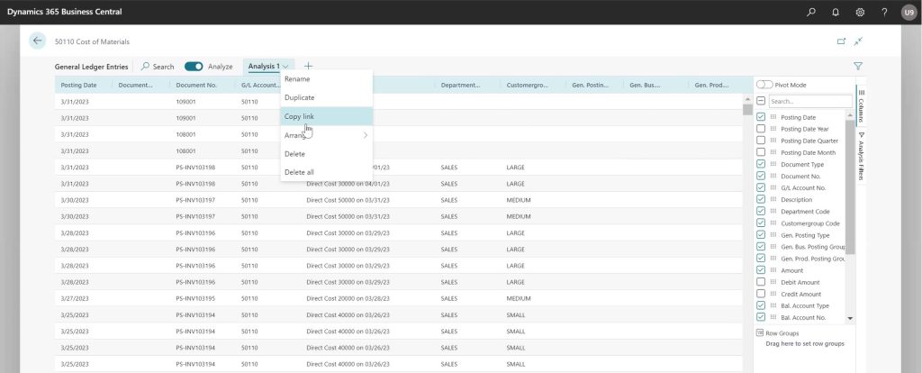
Task: Grab the Amount column drag handle
Action: (773, 270)
